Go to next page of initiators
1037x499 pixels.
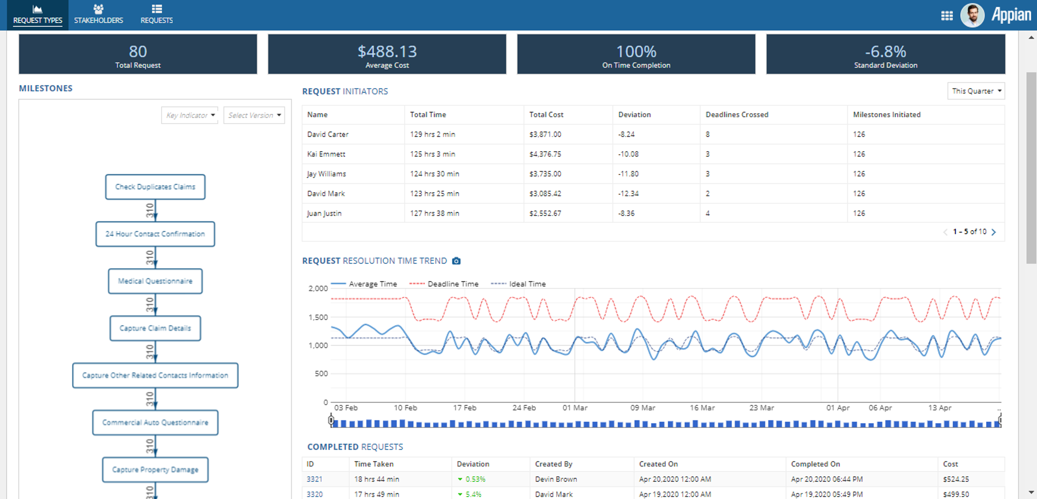[x=994, y=232]
